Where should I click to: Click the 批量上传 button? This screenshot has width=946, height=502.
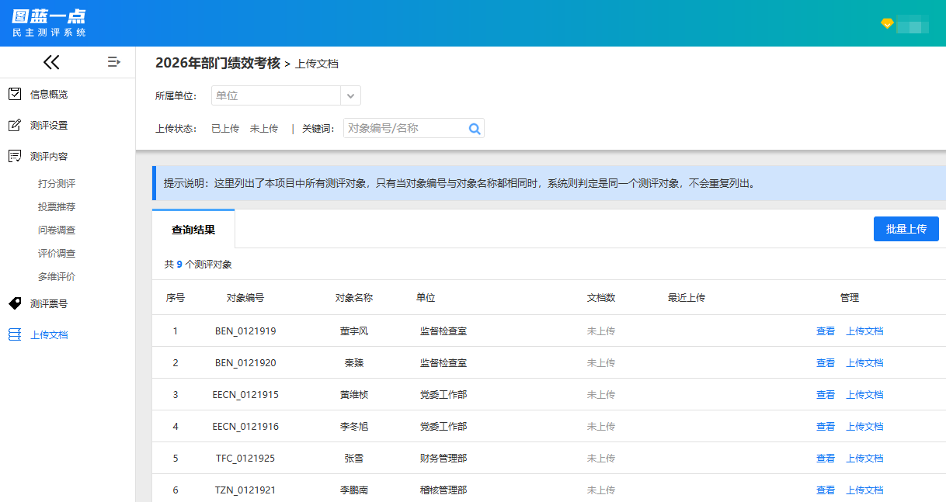tap(906, 229)
